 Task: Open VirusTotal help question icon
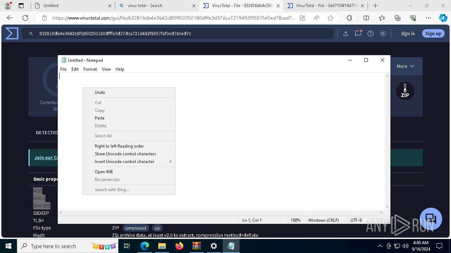pos(370,33)
